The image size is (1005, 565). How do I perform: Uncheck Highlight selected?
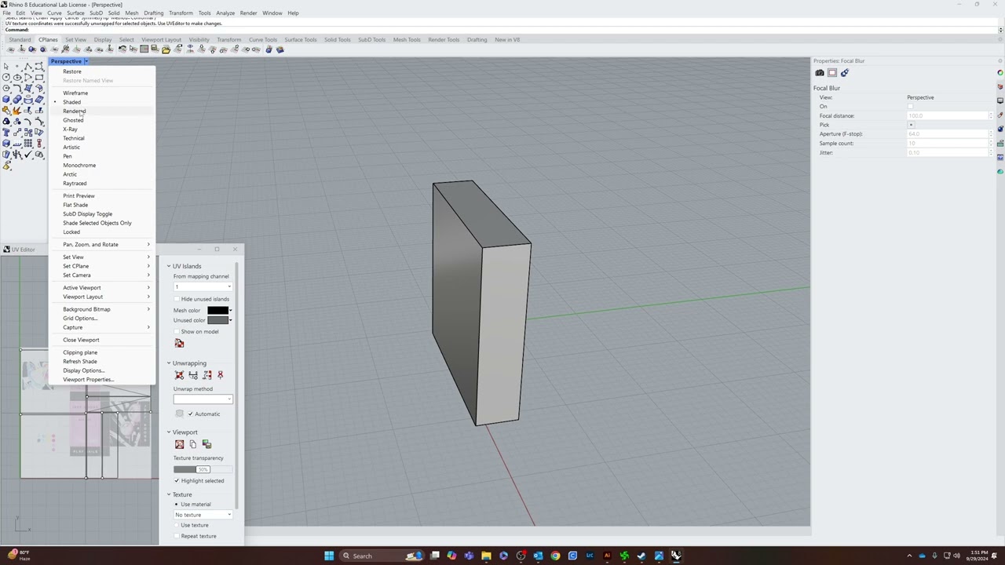[177, 481]
